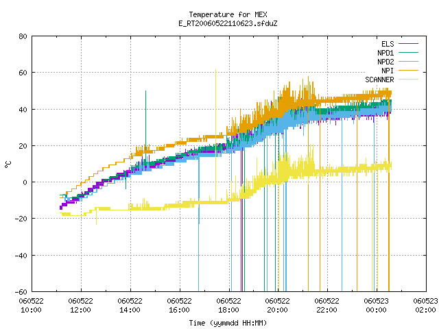Click the blue NPD2 legend line sample
The width and height of the screenshot is (439, 329).
coord(408,62)
